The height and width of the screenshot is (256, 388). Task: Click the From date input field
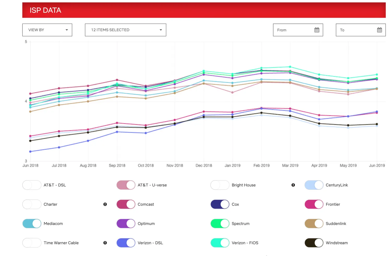tap(298, 30)
